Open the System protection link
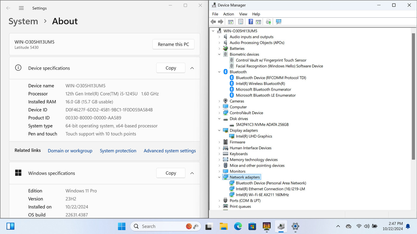Image resolution: width=417 pixels, height=234 pixels. click(x=118, y=151)
